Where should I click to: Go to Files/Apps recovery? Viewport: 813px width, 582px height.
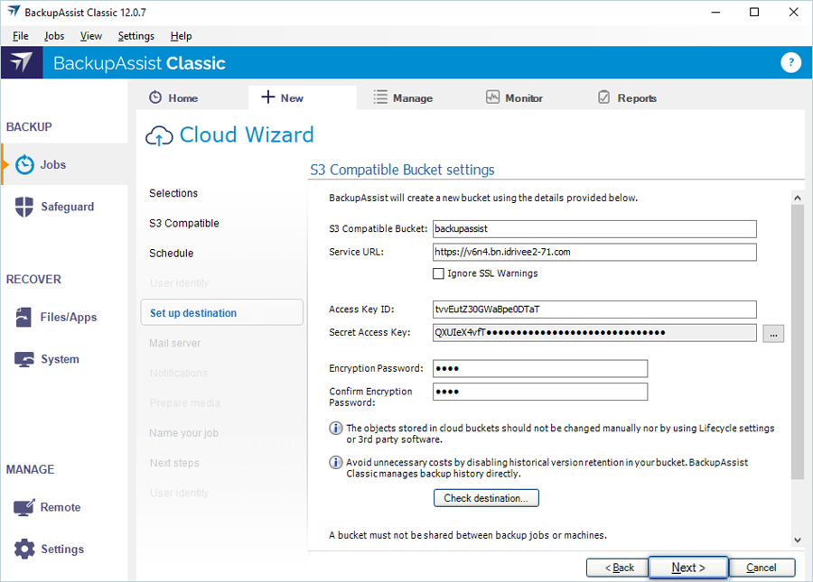(x=56, y=317)
